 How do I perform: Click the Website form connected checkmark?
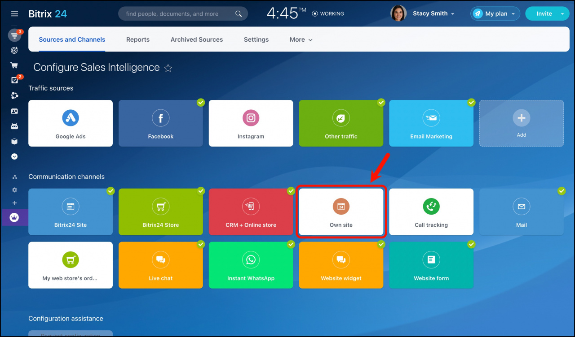point(471,244)
